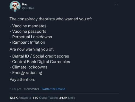Click the 'Central Bank Digital Currencies' line
The width and height of the screenshot is (135, 102).
click(x=40, y=62)
